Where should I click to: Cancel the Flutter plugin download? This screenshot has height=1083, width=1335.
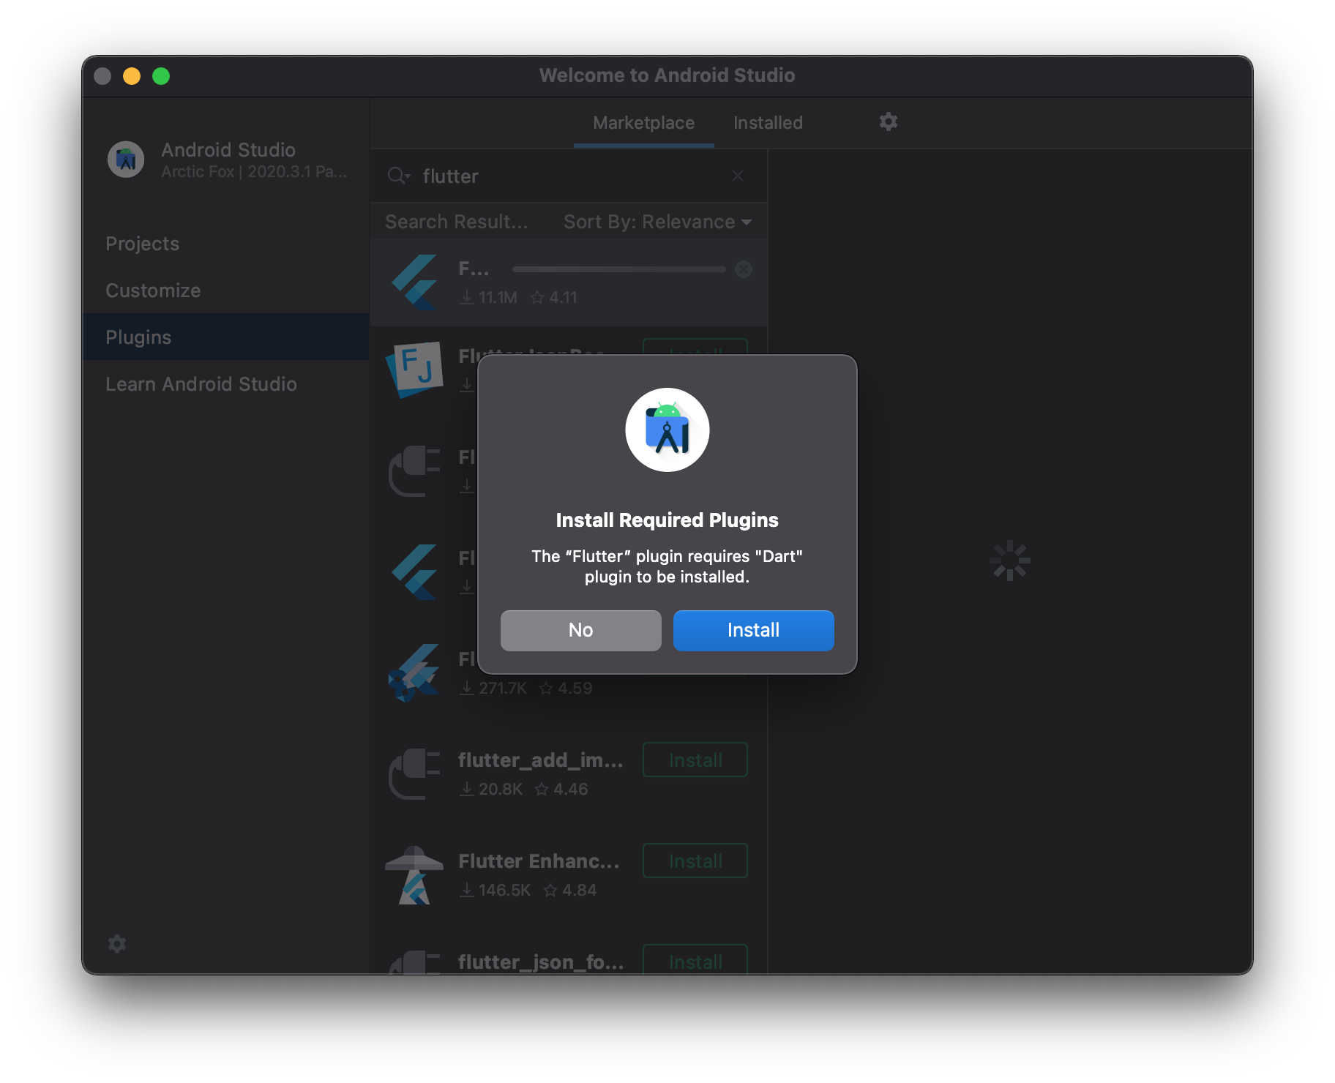tap(744, 269)
